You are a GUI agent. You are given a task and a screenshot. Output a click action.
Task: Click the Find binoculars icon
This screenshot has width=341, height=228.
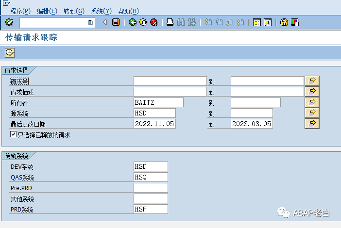[x=181, y=22]
